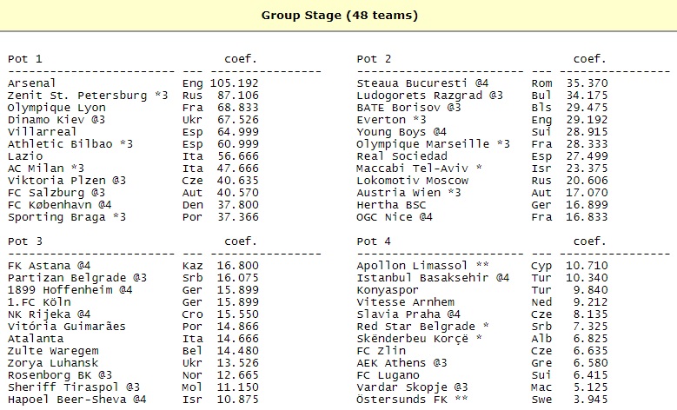Click on Everton in Pot 2
677x410 pixels.
tap(381, 120)
